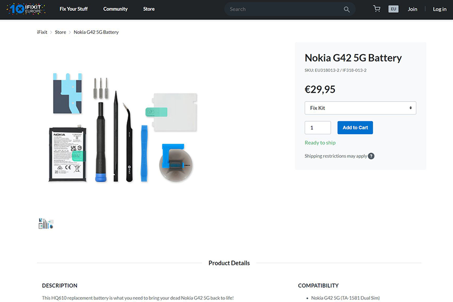Click the search magnifier icon

tap(347, 9)
